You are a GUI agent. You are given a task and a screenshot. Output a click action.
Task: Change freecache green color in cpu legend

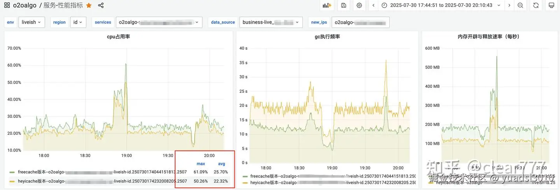pyautogui.click(x=12, y=172)
